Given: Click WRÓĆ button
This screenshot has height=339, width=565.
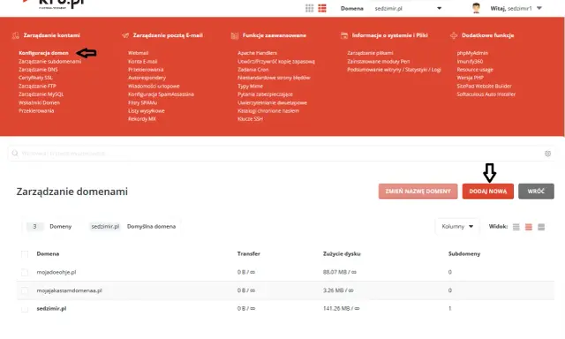Looking at the screenshot, I should pos(536,192).
